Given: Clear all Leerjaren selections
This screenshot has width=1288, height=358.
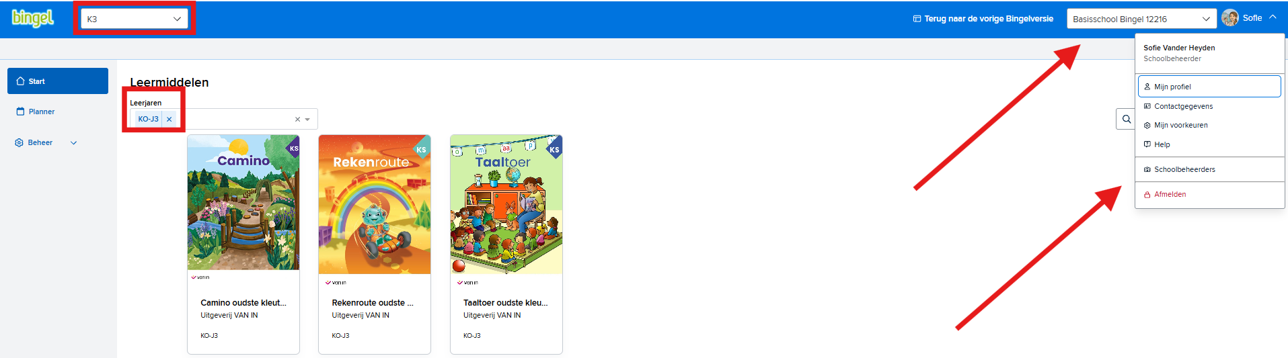Looking at the screenshot, I should point(297,119).
